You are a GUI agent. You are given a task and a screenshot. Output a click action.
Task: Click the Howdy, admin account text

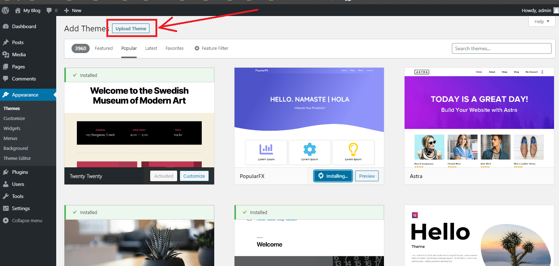[x=536, y=10]
